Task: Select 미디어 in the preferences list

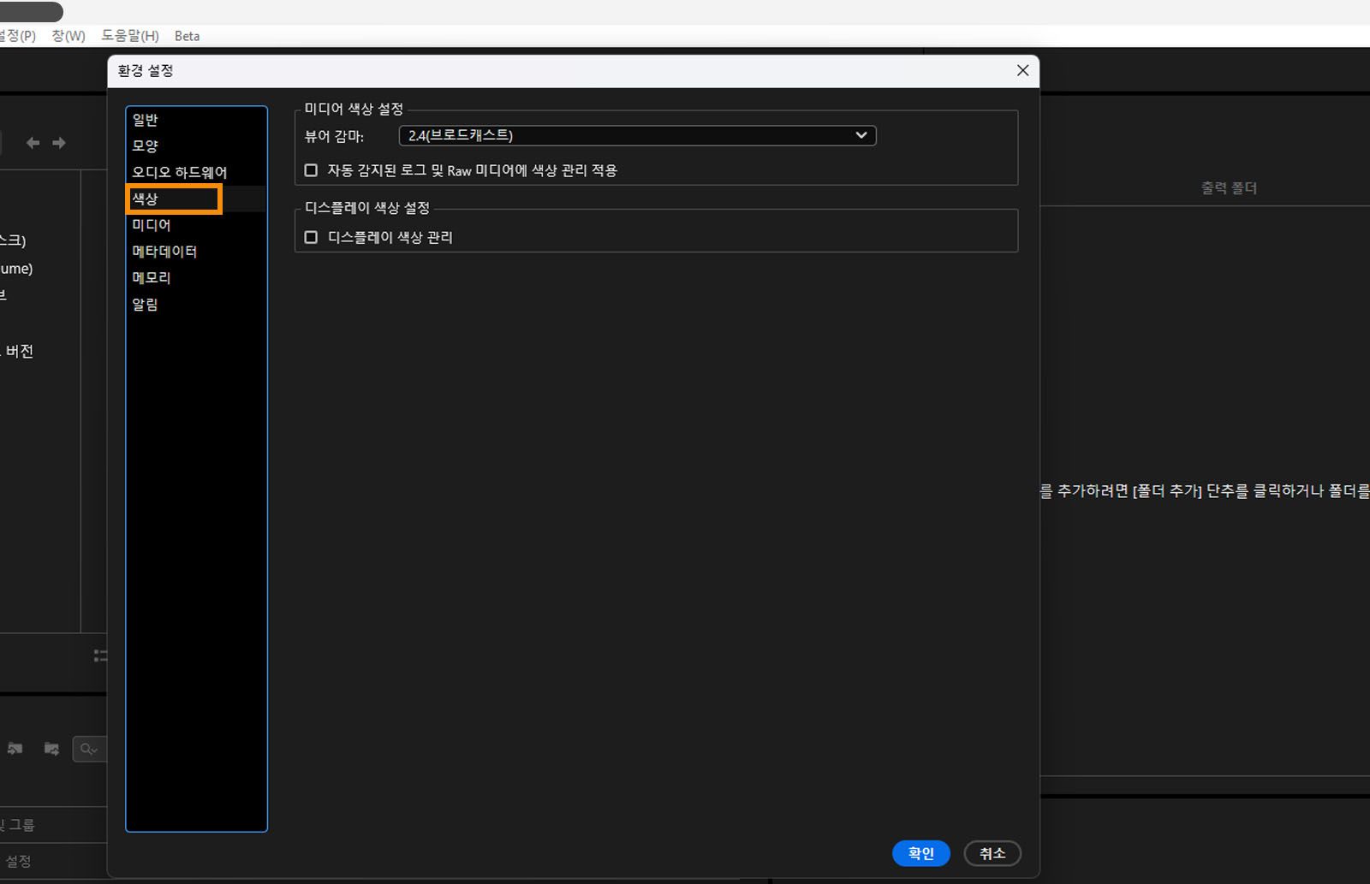Action: 196,225
